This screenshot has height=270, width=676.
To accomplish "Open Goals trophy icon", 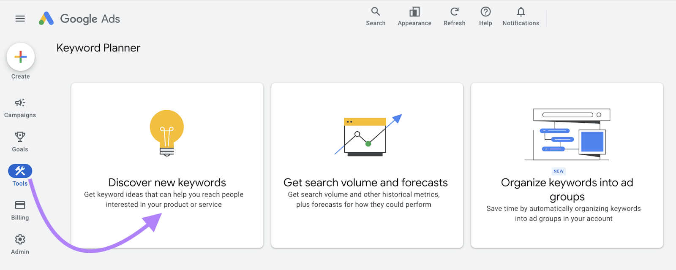I will pos(20,137).
